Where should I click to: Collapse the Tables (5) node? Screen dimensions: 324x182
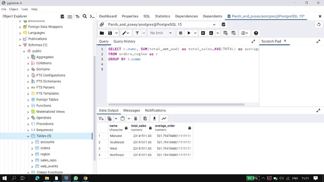pos(28,136)
